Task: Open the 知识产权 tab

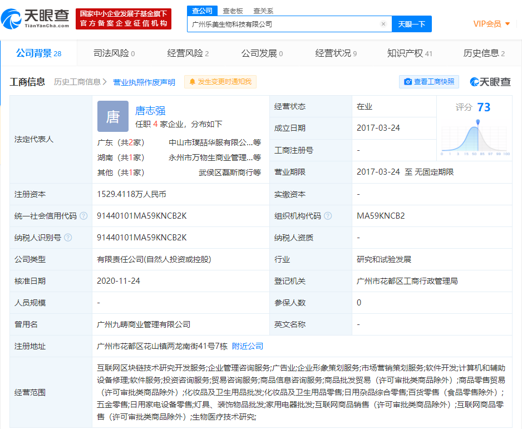Action: [x=410, y=53]
